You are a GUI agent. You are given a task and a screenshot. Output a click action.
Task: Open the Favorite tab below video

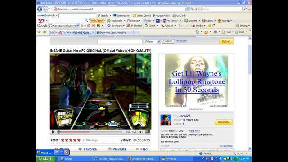87,148
